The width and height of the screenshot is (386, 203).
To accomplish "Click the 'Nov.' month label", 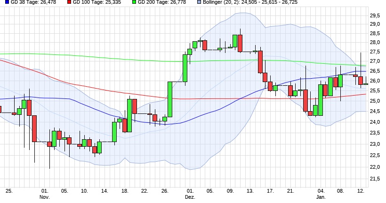I will (x=45, y=197).
